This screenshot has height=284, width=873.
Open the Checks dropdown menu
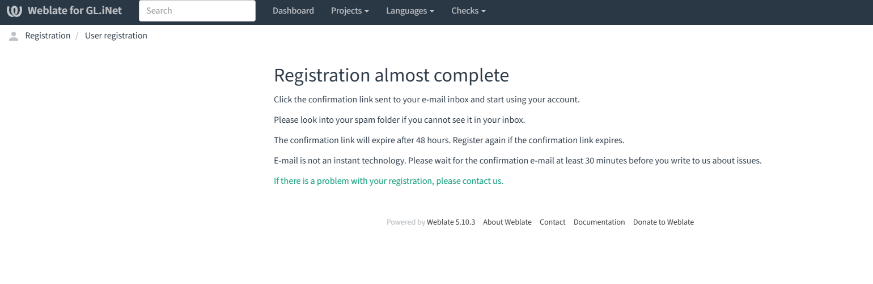tap(468, 11)
